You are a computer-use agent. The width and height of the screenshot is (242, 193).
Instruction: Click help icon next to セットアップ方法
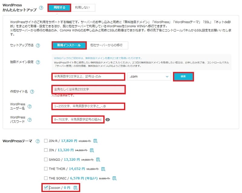pos(38,46)
